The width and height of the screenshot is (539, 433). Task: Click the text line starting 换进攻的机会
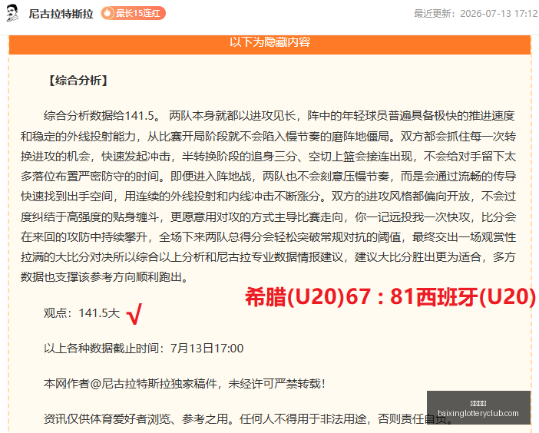click(x=268, y=157)
